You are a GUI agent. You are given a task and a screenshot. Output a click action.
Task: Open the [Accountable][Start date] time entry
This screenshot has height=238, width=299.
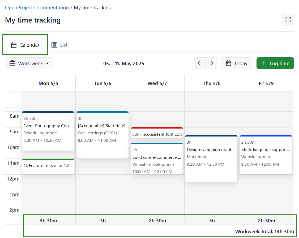coord(102,135)
